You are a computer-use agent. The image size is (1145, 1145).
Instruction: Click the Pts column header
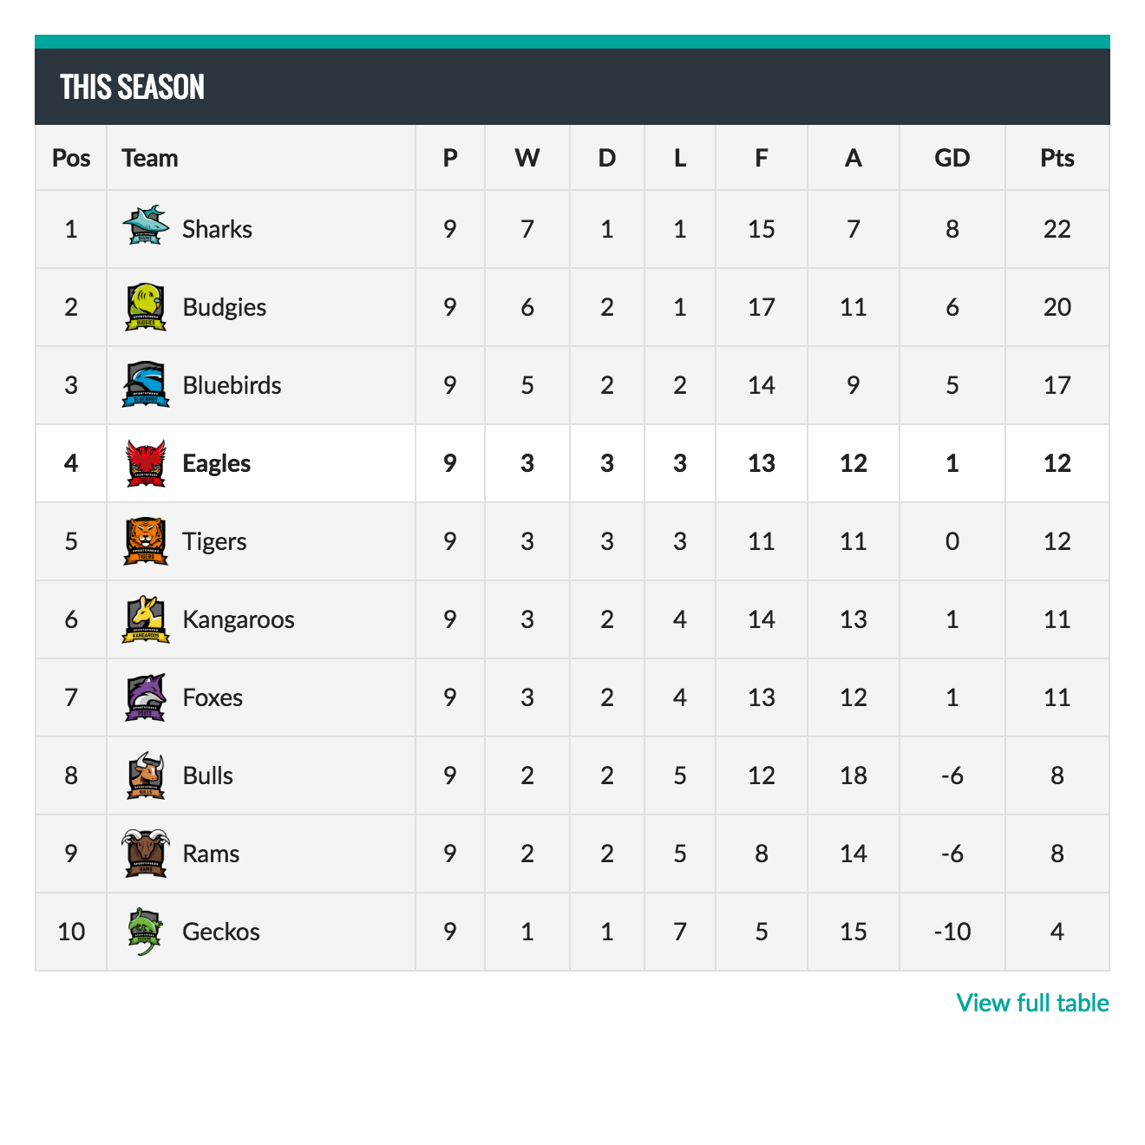click(1057, 158)
